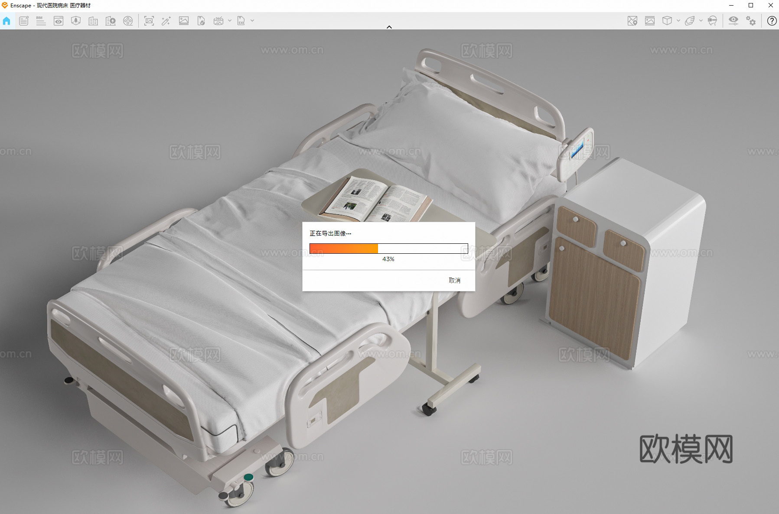Click the batch rendering image icon

click(x=184, y=21)
